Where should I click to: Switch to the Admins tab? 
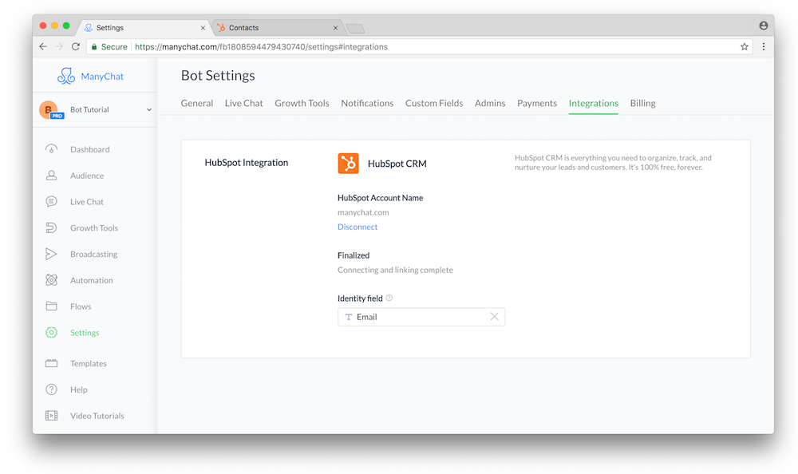tap(490, 103)
